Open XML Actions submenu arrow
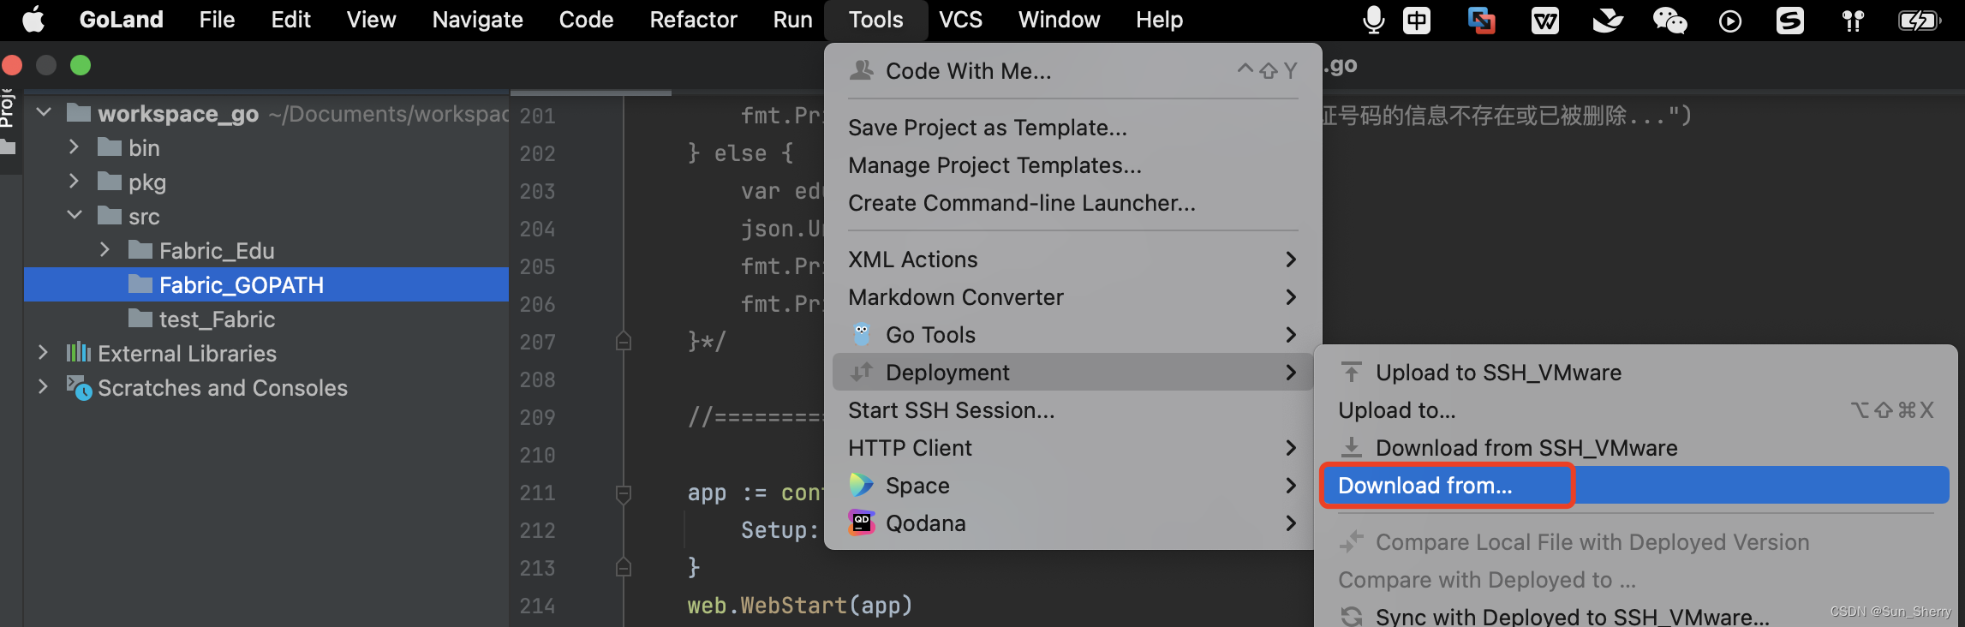This screenshot has width=1965, height=627. pos(1291,259)
